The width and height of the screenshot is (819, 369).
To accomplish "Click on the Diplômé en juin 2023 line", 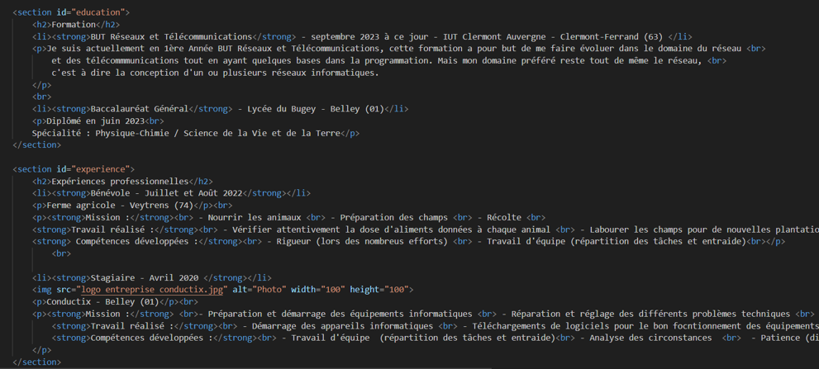I will [x=99, y=121].
